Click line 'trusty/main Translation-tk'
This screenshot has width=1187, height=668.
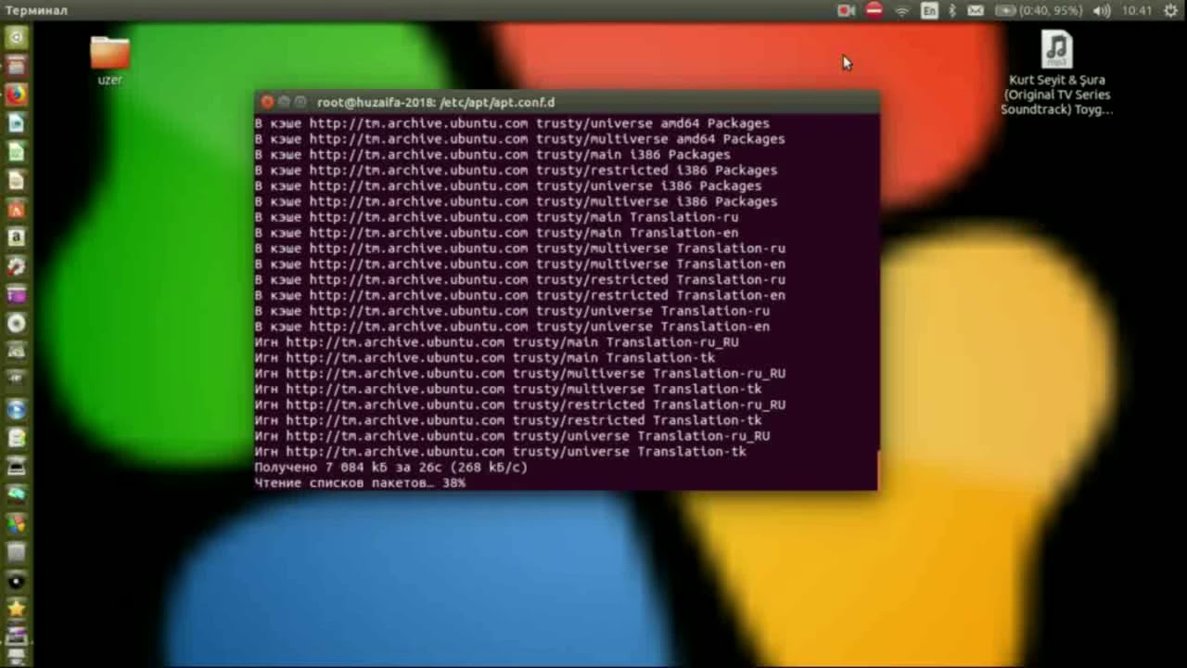coord(485,358)
